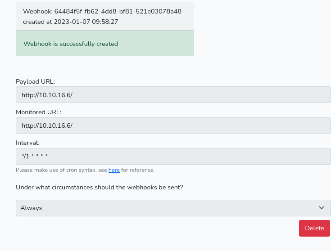331x251 pixels.
Task: Click the 'Under what circumstances' question label
Action: (100, 187)
